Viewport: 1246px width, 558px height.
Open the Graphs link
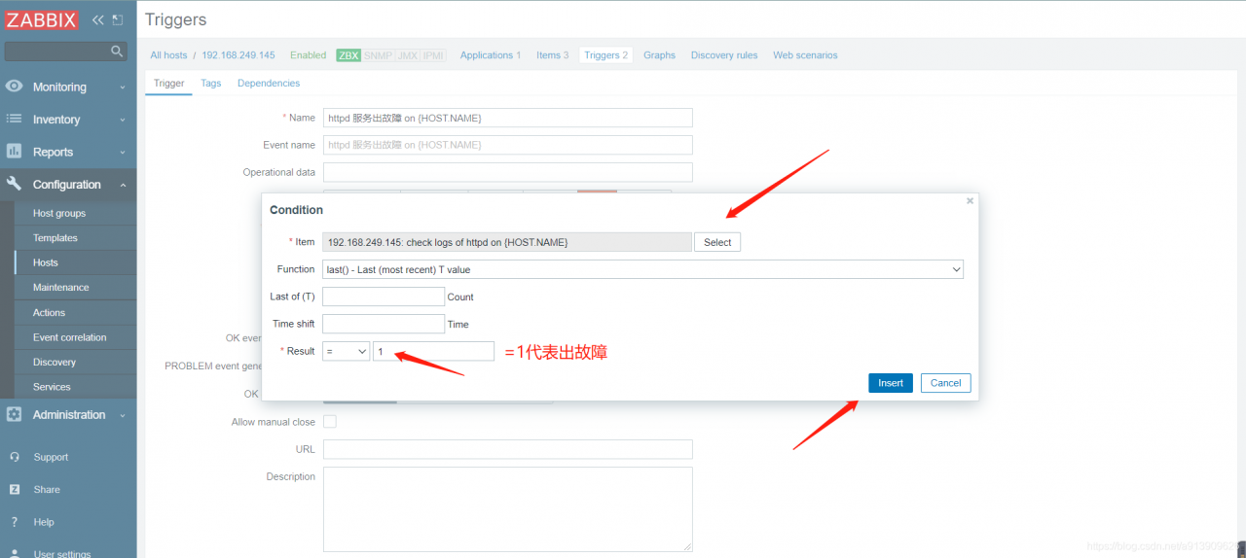pos(659,55)
